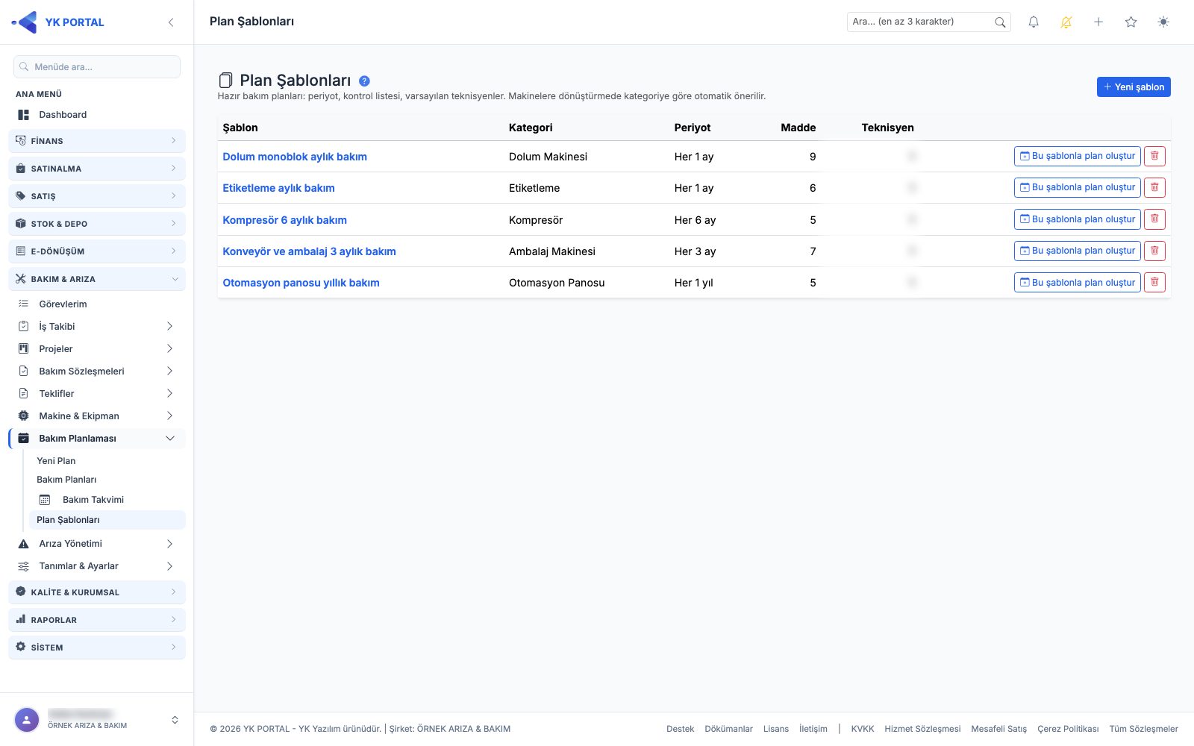Open the Destek footer link

(x=680, y=729)
